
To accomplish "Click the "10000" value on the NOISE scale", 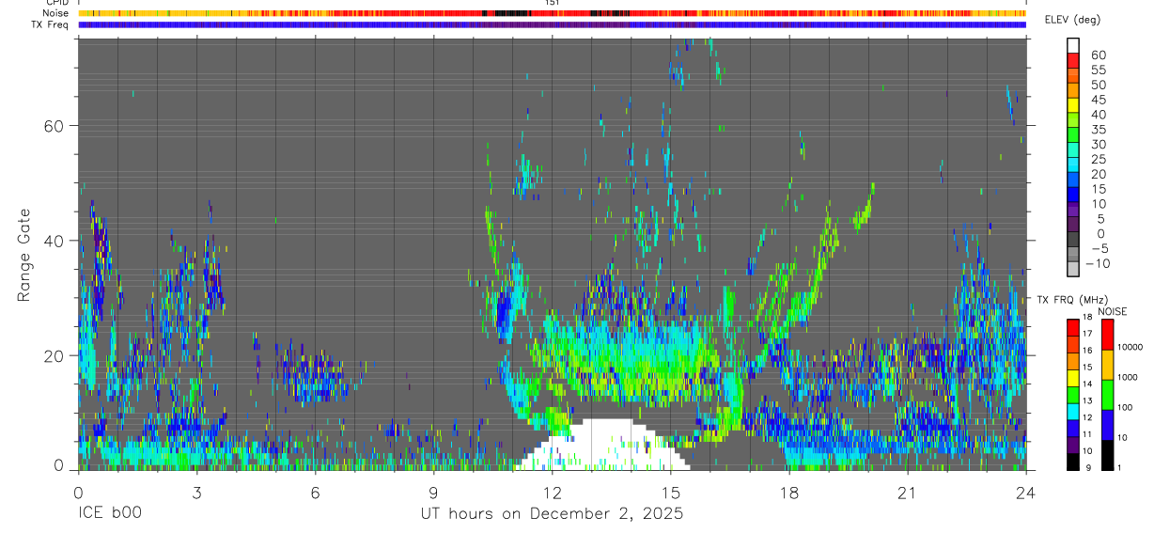I will coord(1130,347).
